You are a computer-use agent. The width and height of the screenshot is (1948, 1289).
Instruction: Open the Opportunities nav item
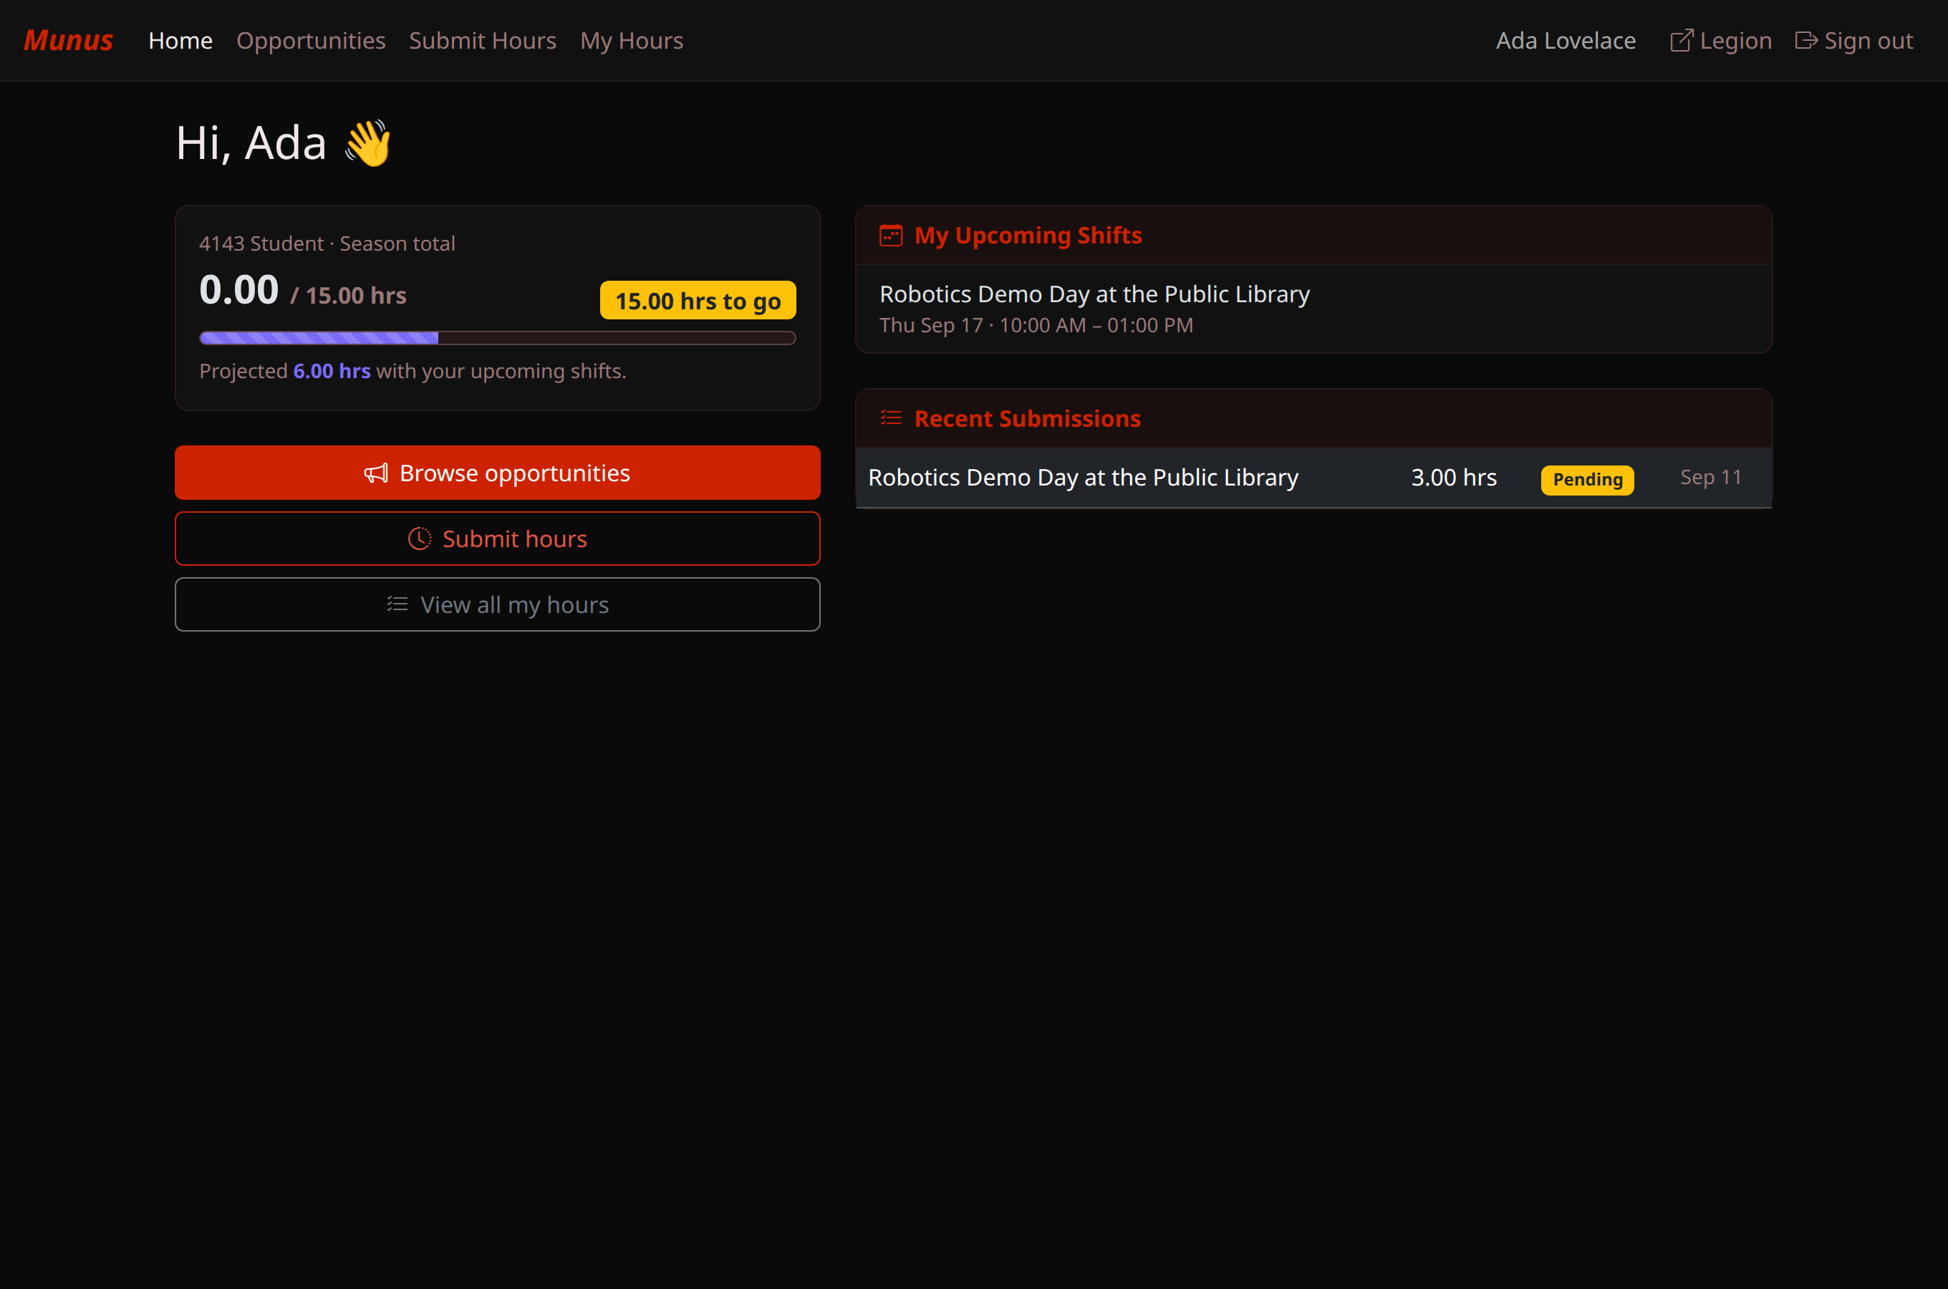click(x=311, y=40)
